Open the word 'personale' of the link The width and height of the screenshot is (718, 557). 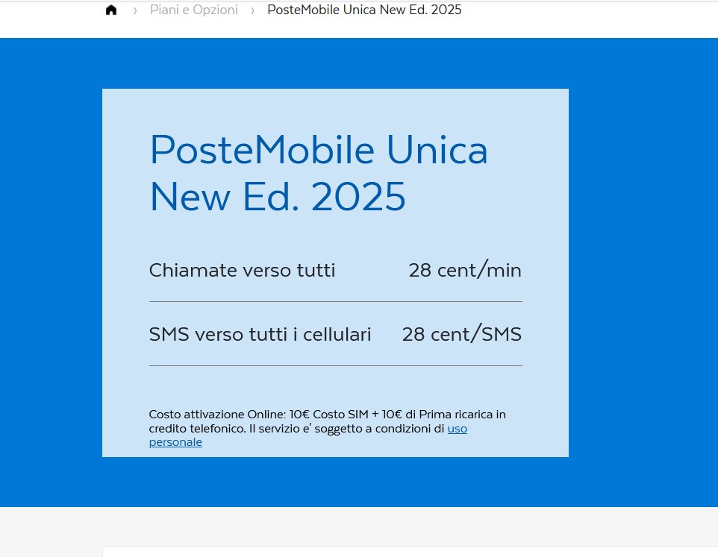(x=175, y=442)
